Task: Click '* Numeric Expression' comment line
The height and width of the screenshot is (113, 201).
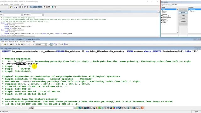Action: [16, 59]
